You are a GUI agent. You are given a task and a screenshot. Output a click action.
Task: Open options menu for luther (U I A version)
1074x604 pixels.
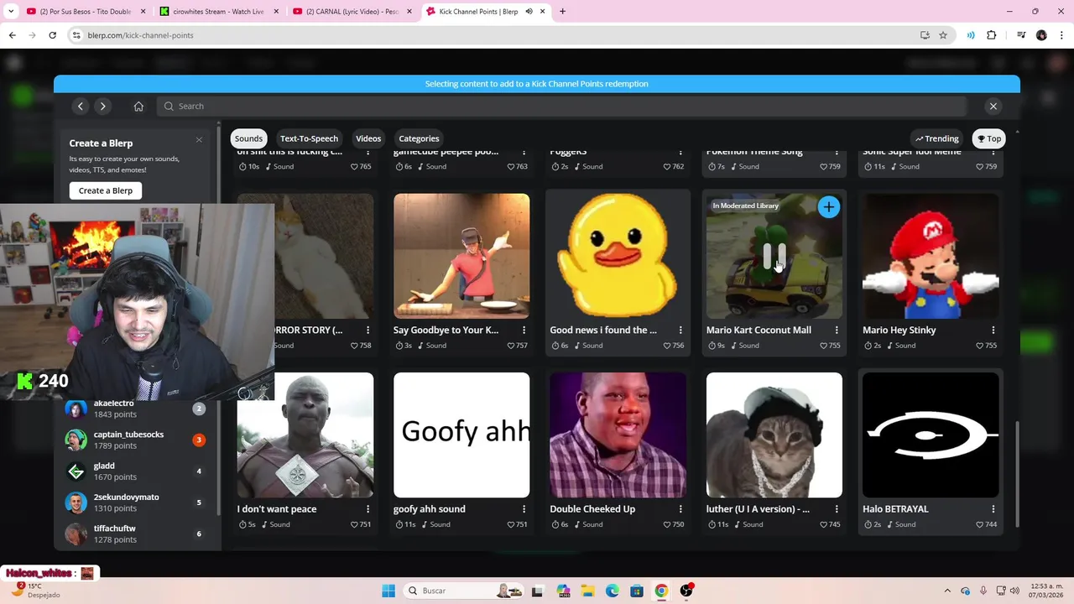(837, 509)
